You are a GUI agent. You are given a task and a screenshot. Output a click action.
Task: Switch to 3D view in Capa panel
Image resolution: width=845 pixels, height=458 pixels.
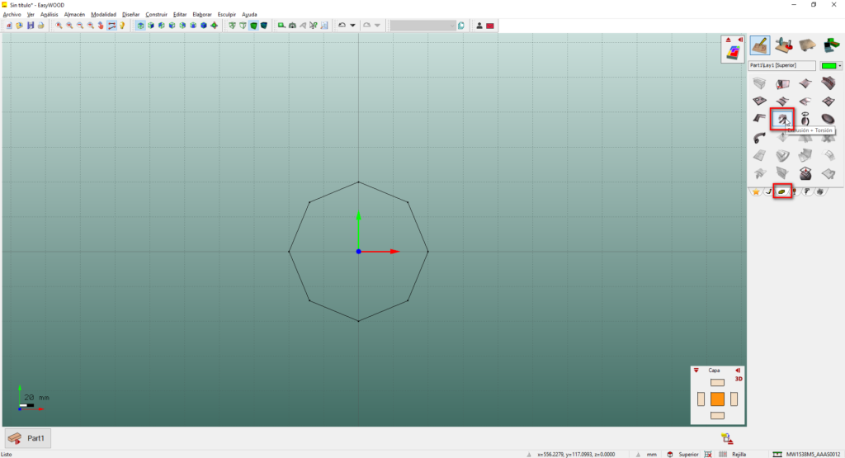pos(739,379)
